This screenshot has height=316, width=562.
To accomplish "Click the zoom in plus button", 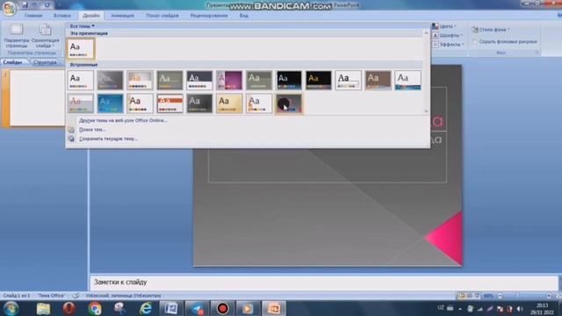I will tap(549, 296).
